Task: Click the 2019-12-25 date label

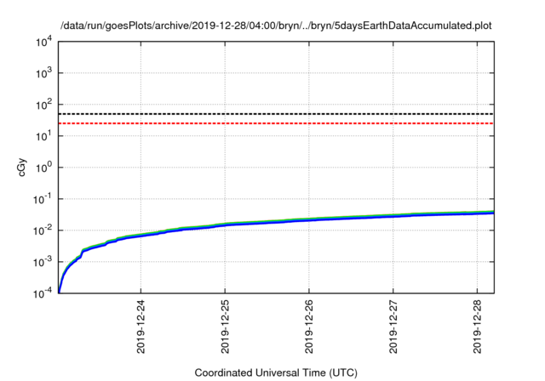Action: point(225,327)
